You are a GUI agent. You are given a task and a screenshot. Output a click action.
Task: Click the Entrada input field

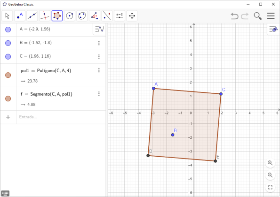pos(61,117)
